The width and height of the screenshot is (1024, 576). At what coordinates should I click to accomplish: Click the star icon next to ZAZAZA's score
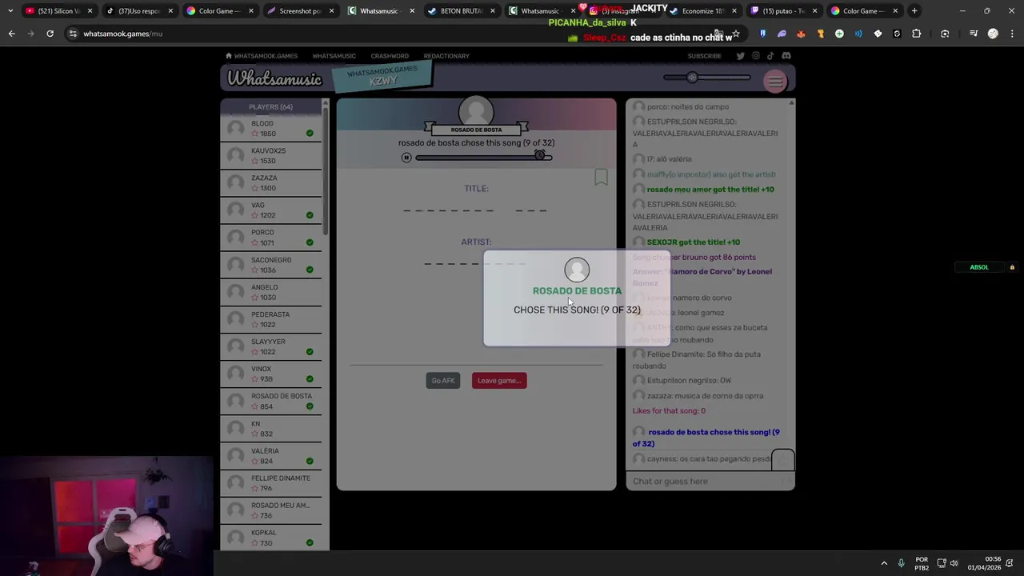pyautogui.click(x=255, y=188)
